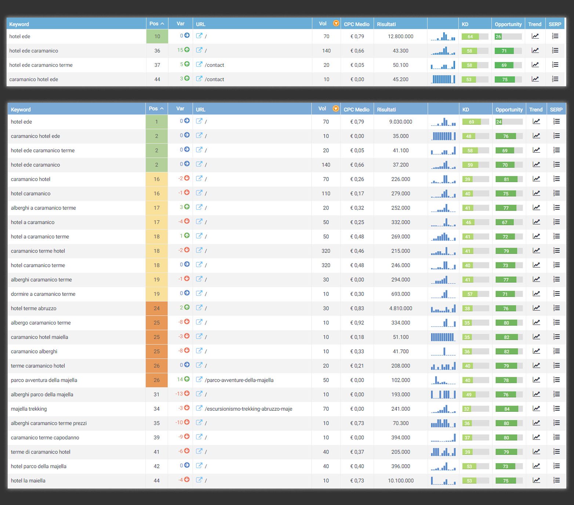The image size is (574, 505).
Task: Click Risultati value 12.800.000
Action: click(400, 36)
